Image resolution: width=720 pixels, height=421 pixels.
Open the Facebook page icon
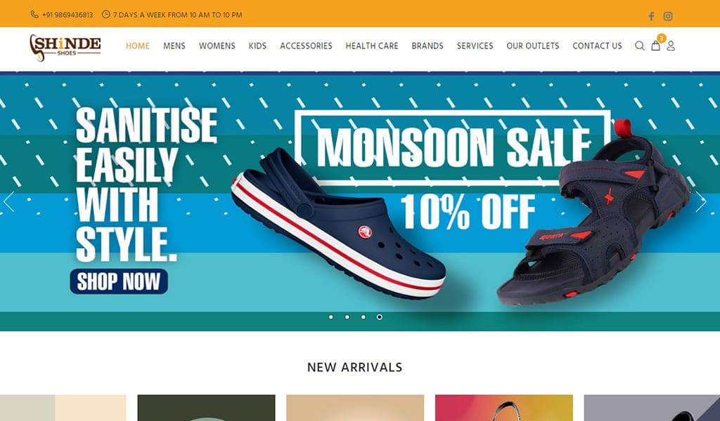pyautogui.click(x=651, y=17)
